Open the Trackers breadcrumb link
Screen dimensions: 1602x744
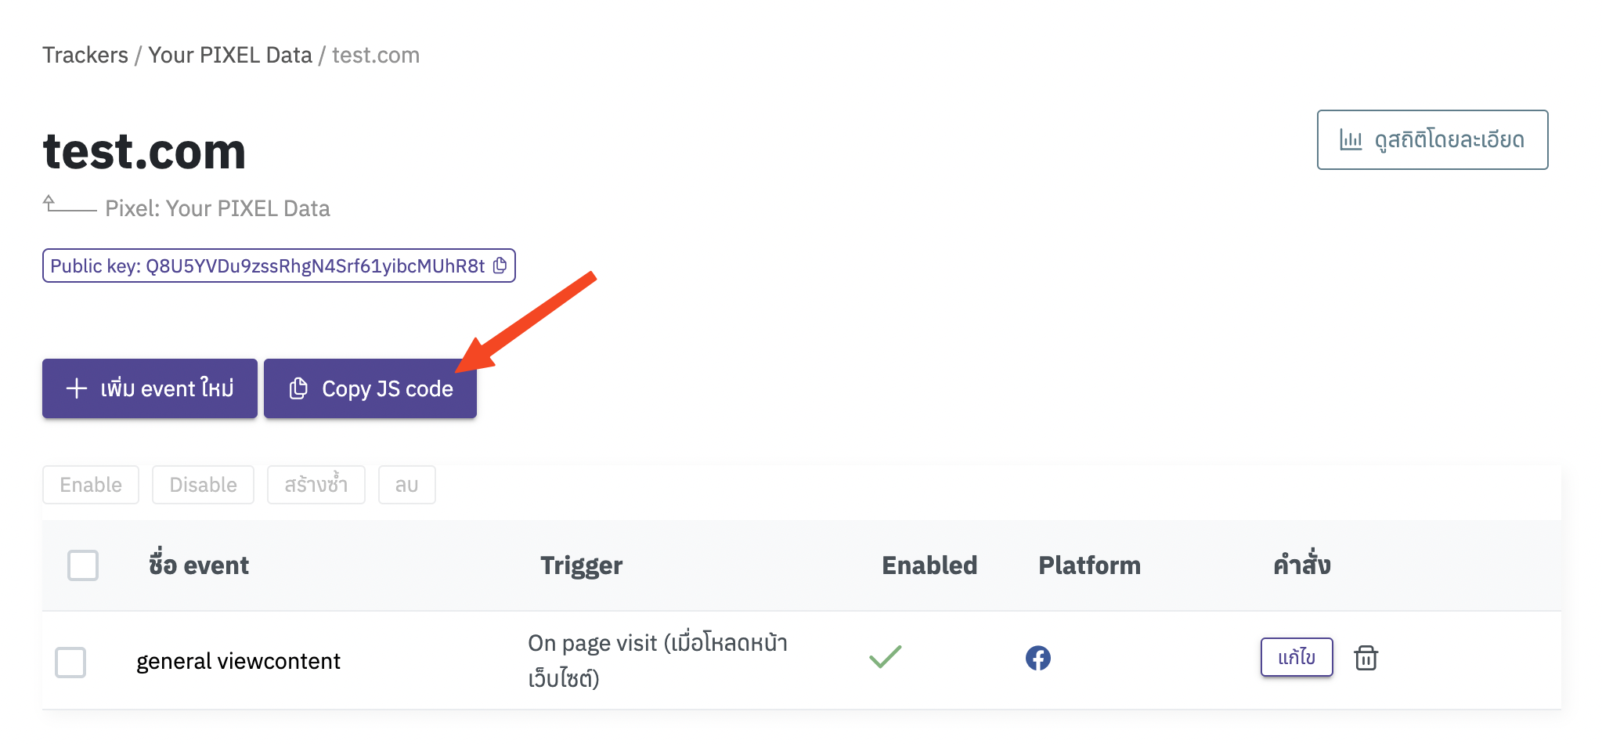[85, 55]
